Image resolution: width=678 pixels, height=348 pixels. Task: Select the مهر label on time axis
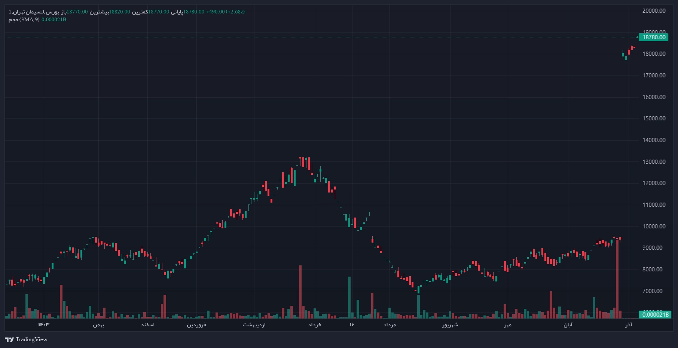[507, 325]
